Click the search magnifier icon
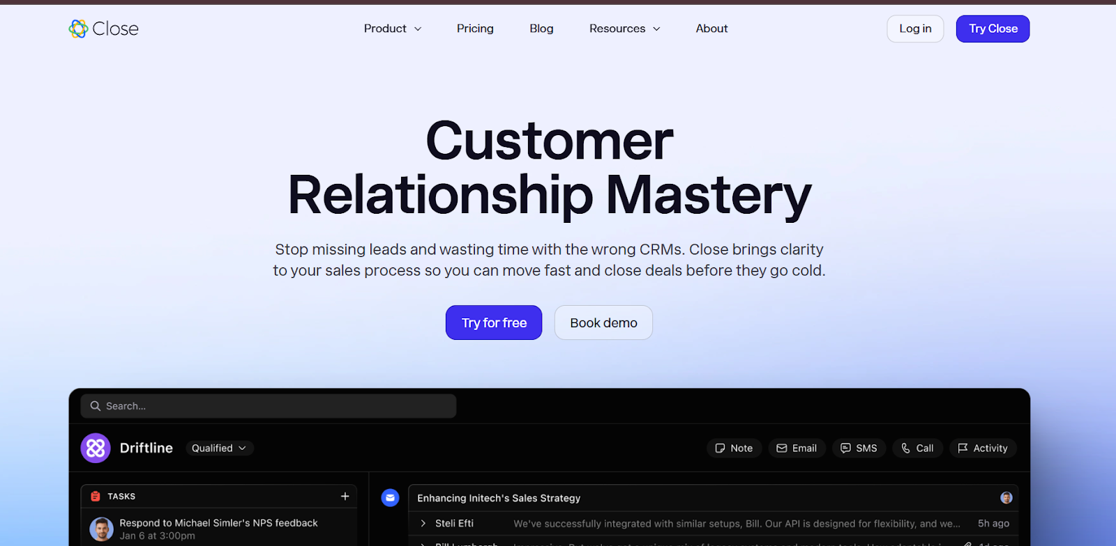Image resolution: width=1116 pixels, height=546 pixels. tap(96, 406)
